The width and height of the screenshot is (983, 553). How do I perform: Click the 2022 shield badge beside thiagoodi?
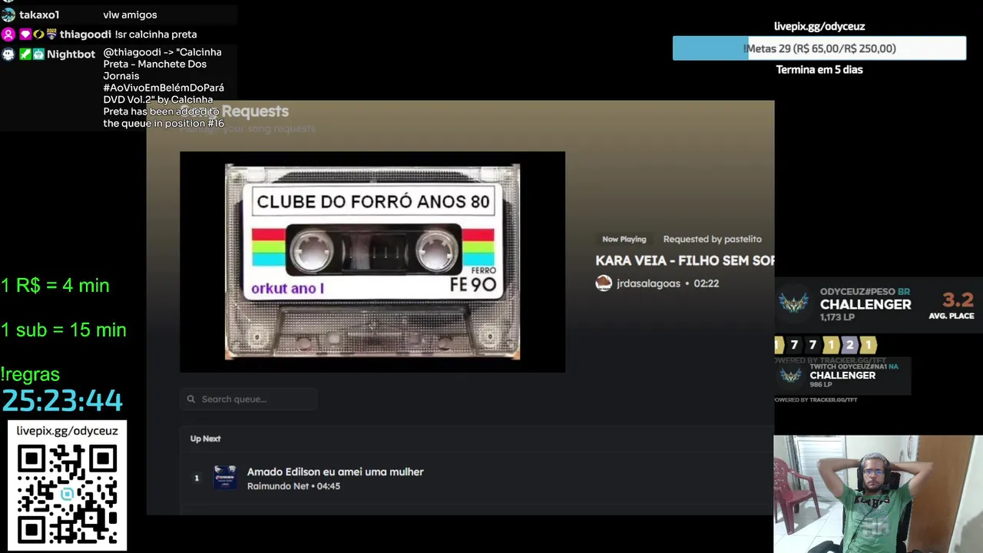[51, 35]
